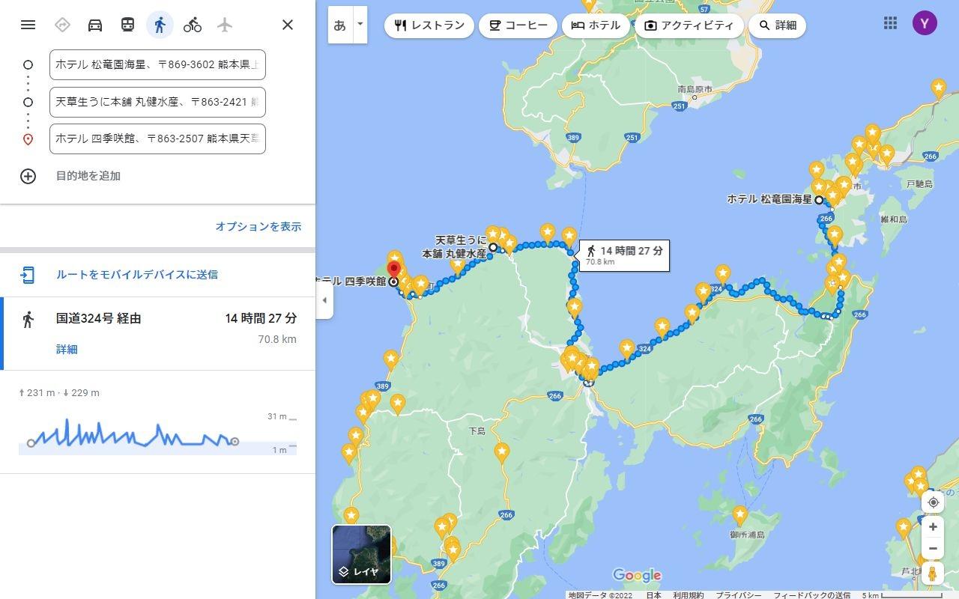Collapse the side panel arrow
959x599 pixels.
tap(324, 300)
